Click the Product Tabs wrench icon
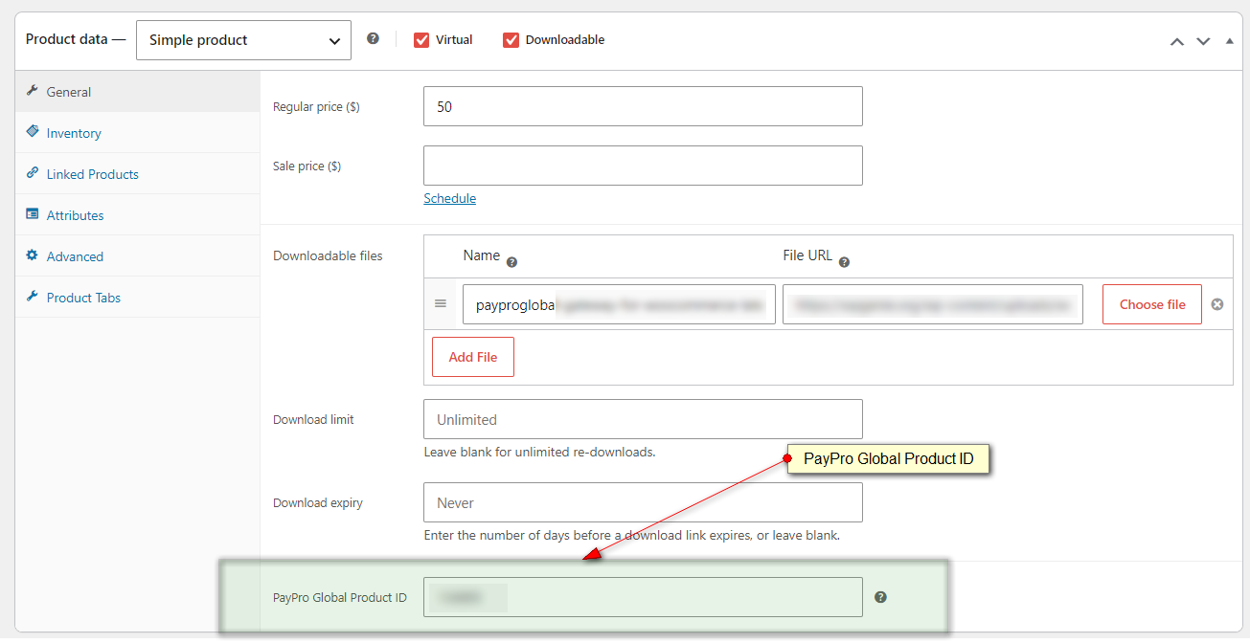Screen dimensions: 1250x643 [x=33, y=297]
